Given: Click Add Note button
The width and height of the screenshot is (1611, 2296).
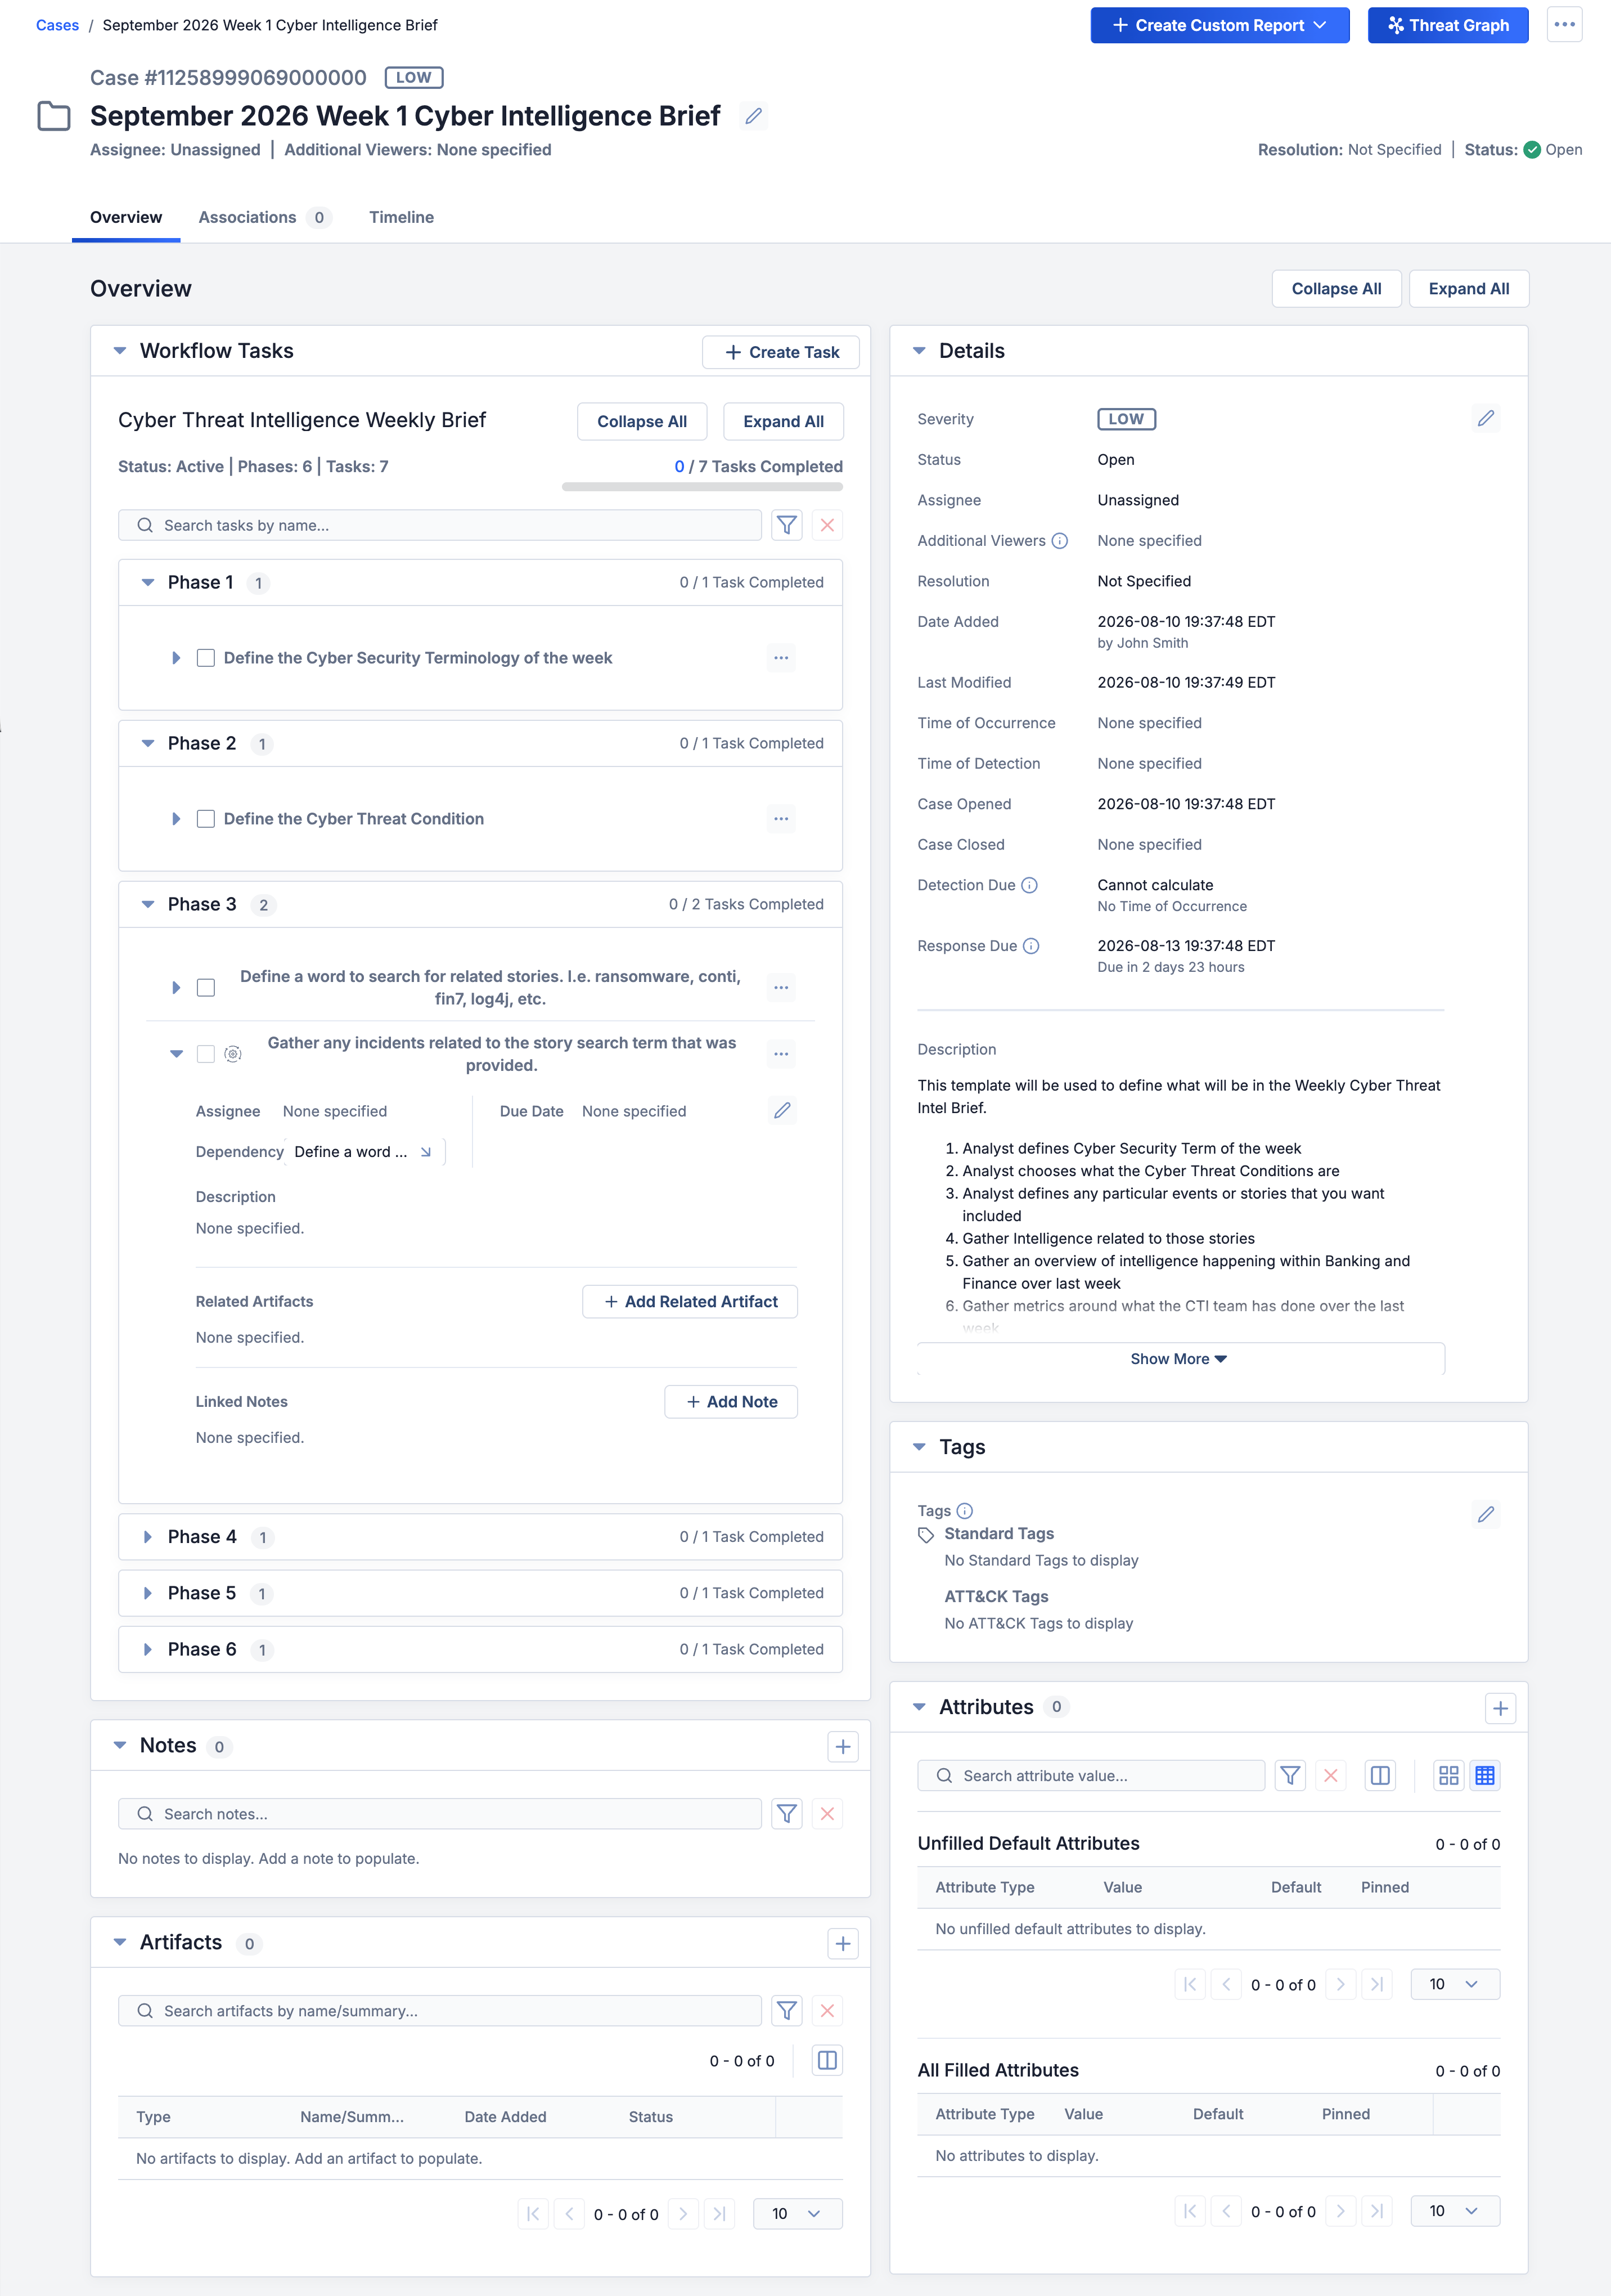Looking at the screenshot, I should (x=732, y=1402).
